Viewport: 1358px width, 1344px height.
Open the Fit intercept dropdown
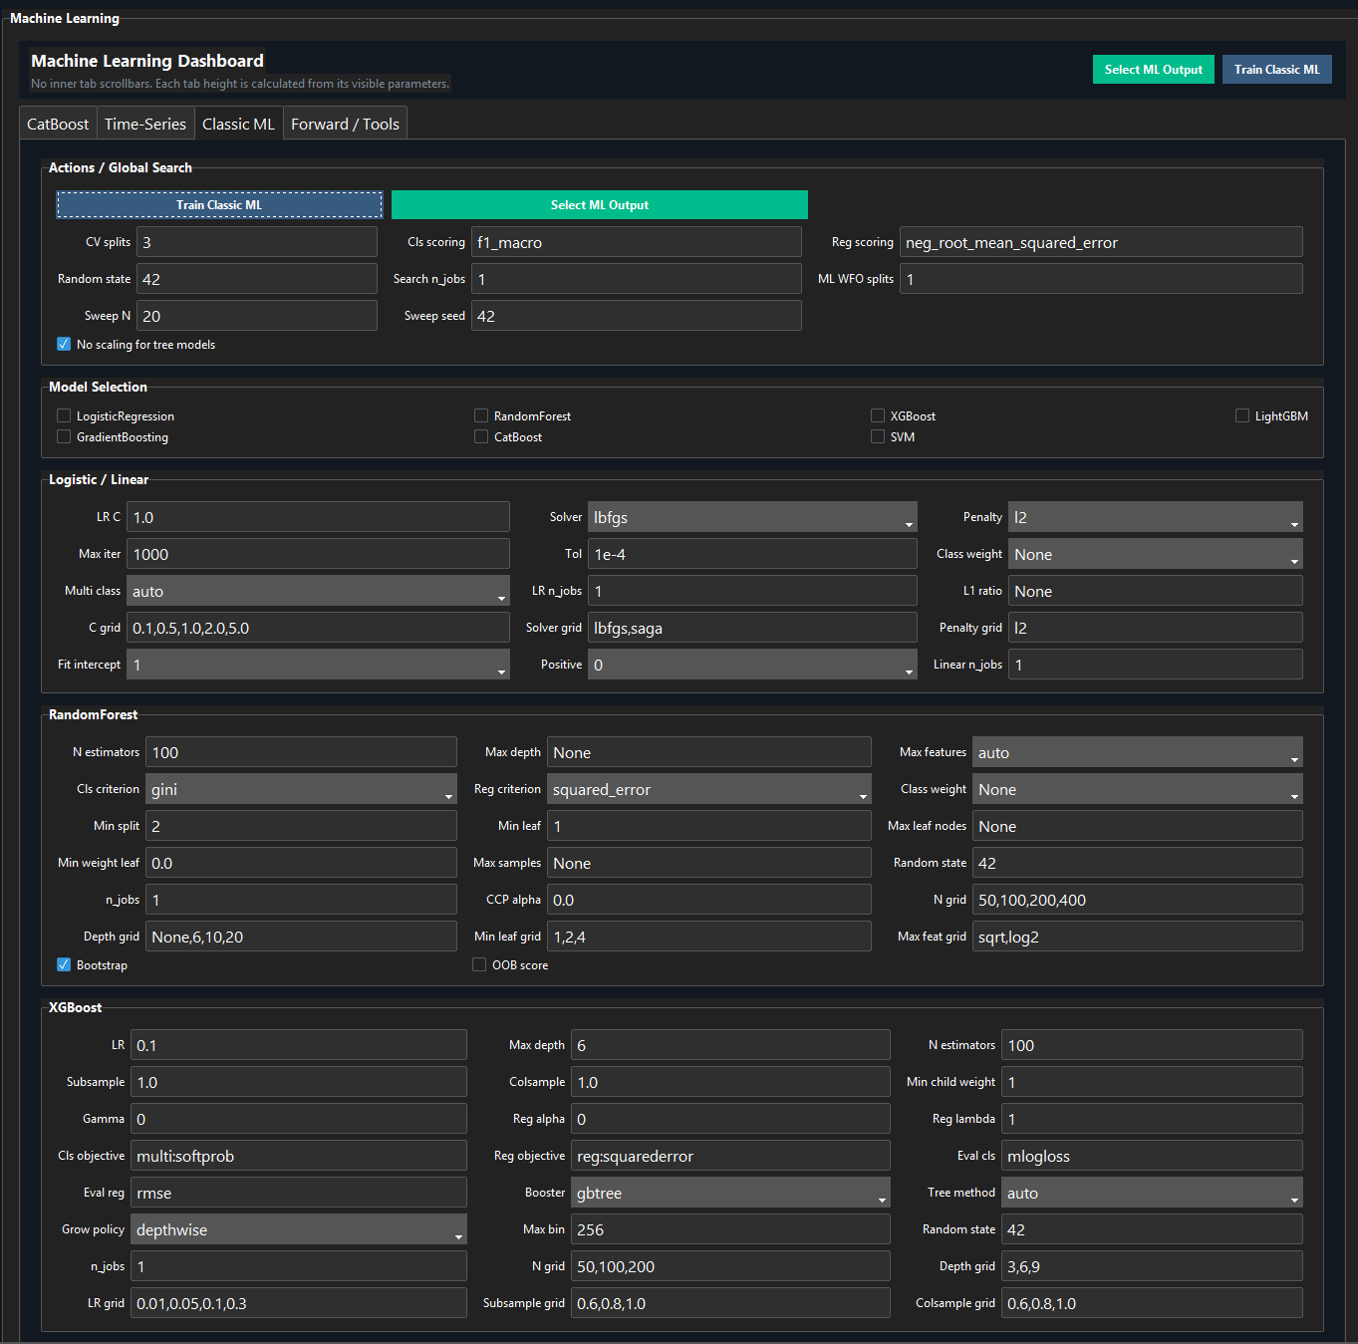(318, 665)
